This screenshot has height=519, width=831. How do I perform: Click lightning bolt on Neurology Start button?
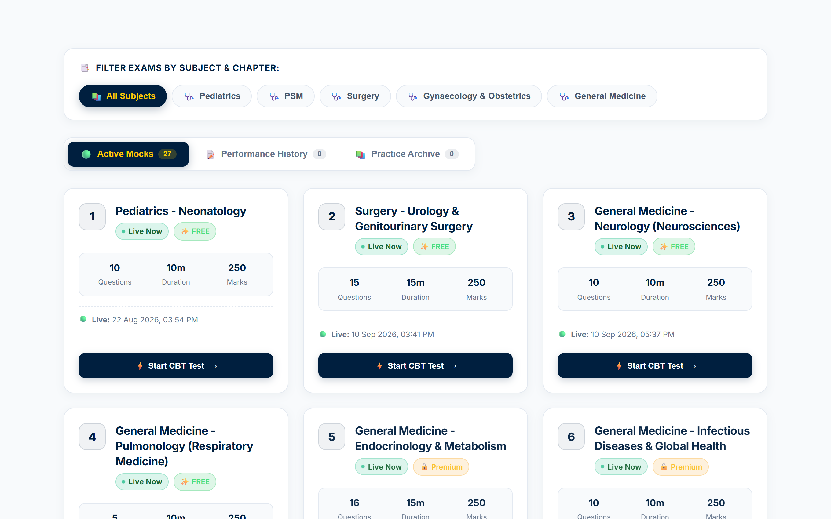[619, 366]
